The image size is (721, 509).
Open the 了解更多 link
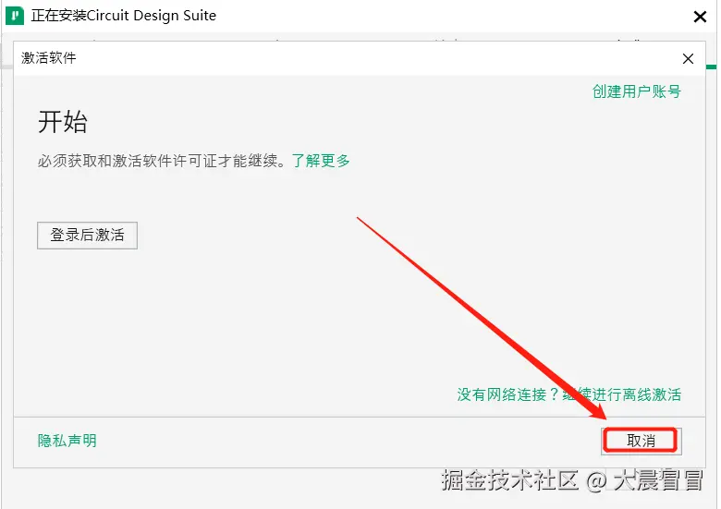(321, 161)
